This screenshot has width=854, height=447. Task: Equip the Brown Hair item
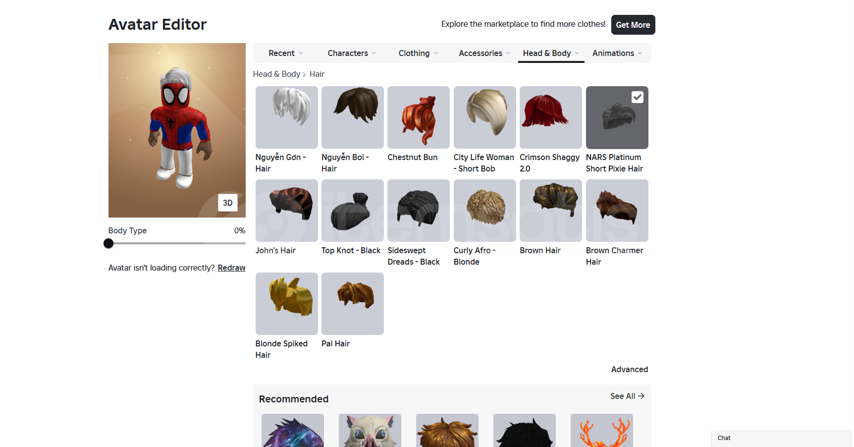(551, 211)
